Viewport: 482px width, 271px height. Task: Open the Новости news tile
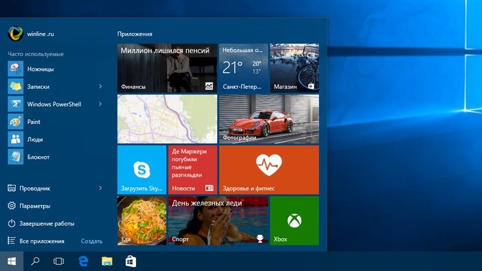pyautogui.click(x=193, y=169)
